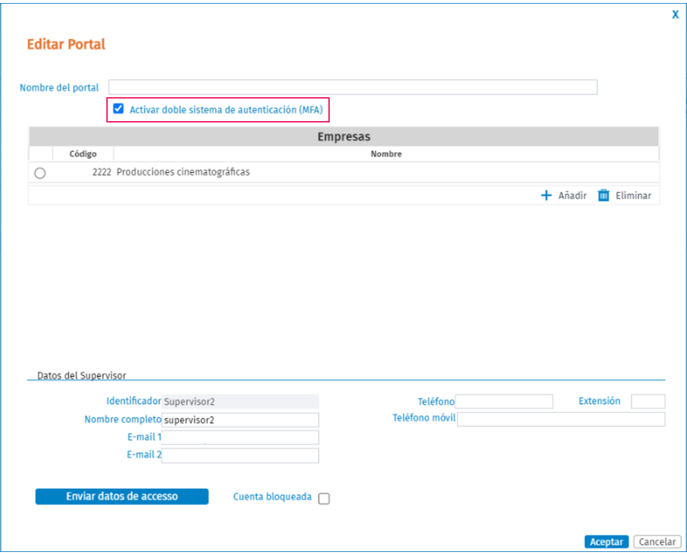
Task: Click into the E-mail 2 field
Action: pyautogui.click(x=240, y=455)
